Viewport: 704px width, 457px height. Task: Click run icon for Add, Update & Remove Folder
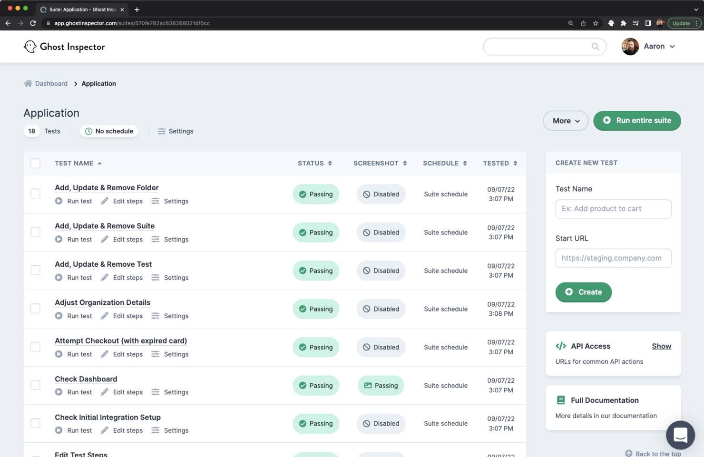click(x=59, y=201)
